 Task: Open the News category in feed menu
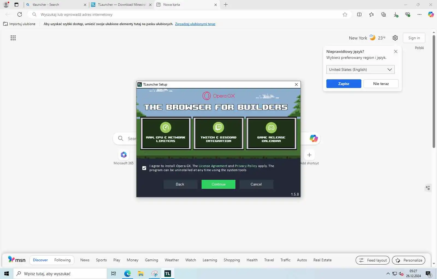point(85,260)
